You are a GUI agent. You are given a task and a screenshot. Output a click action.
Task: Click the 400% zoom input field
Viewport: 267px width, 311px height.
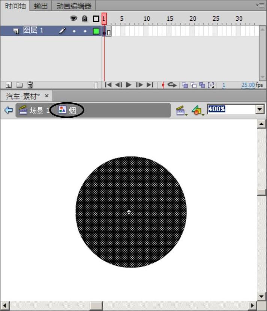click(231, 109)
